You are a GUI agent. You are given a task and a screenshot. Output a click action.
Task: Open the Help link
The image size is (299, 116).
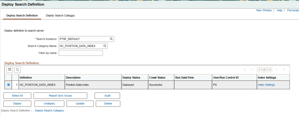(x=279, y=10)
